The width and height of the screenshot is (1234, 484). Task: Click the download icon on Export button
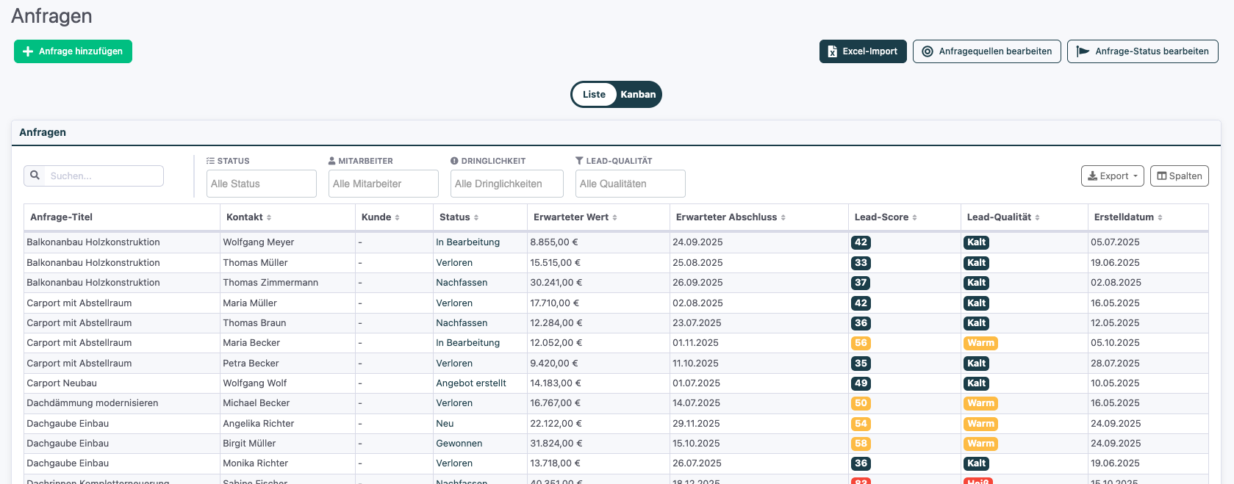tap(1092, 176)
